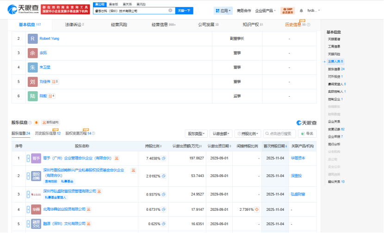The image size is (384, 233).
Task: Click detail icon beside 7.4038% shareholding
Action: (x=163, y=159)
